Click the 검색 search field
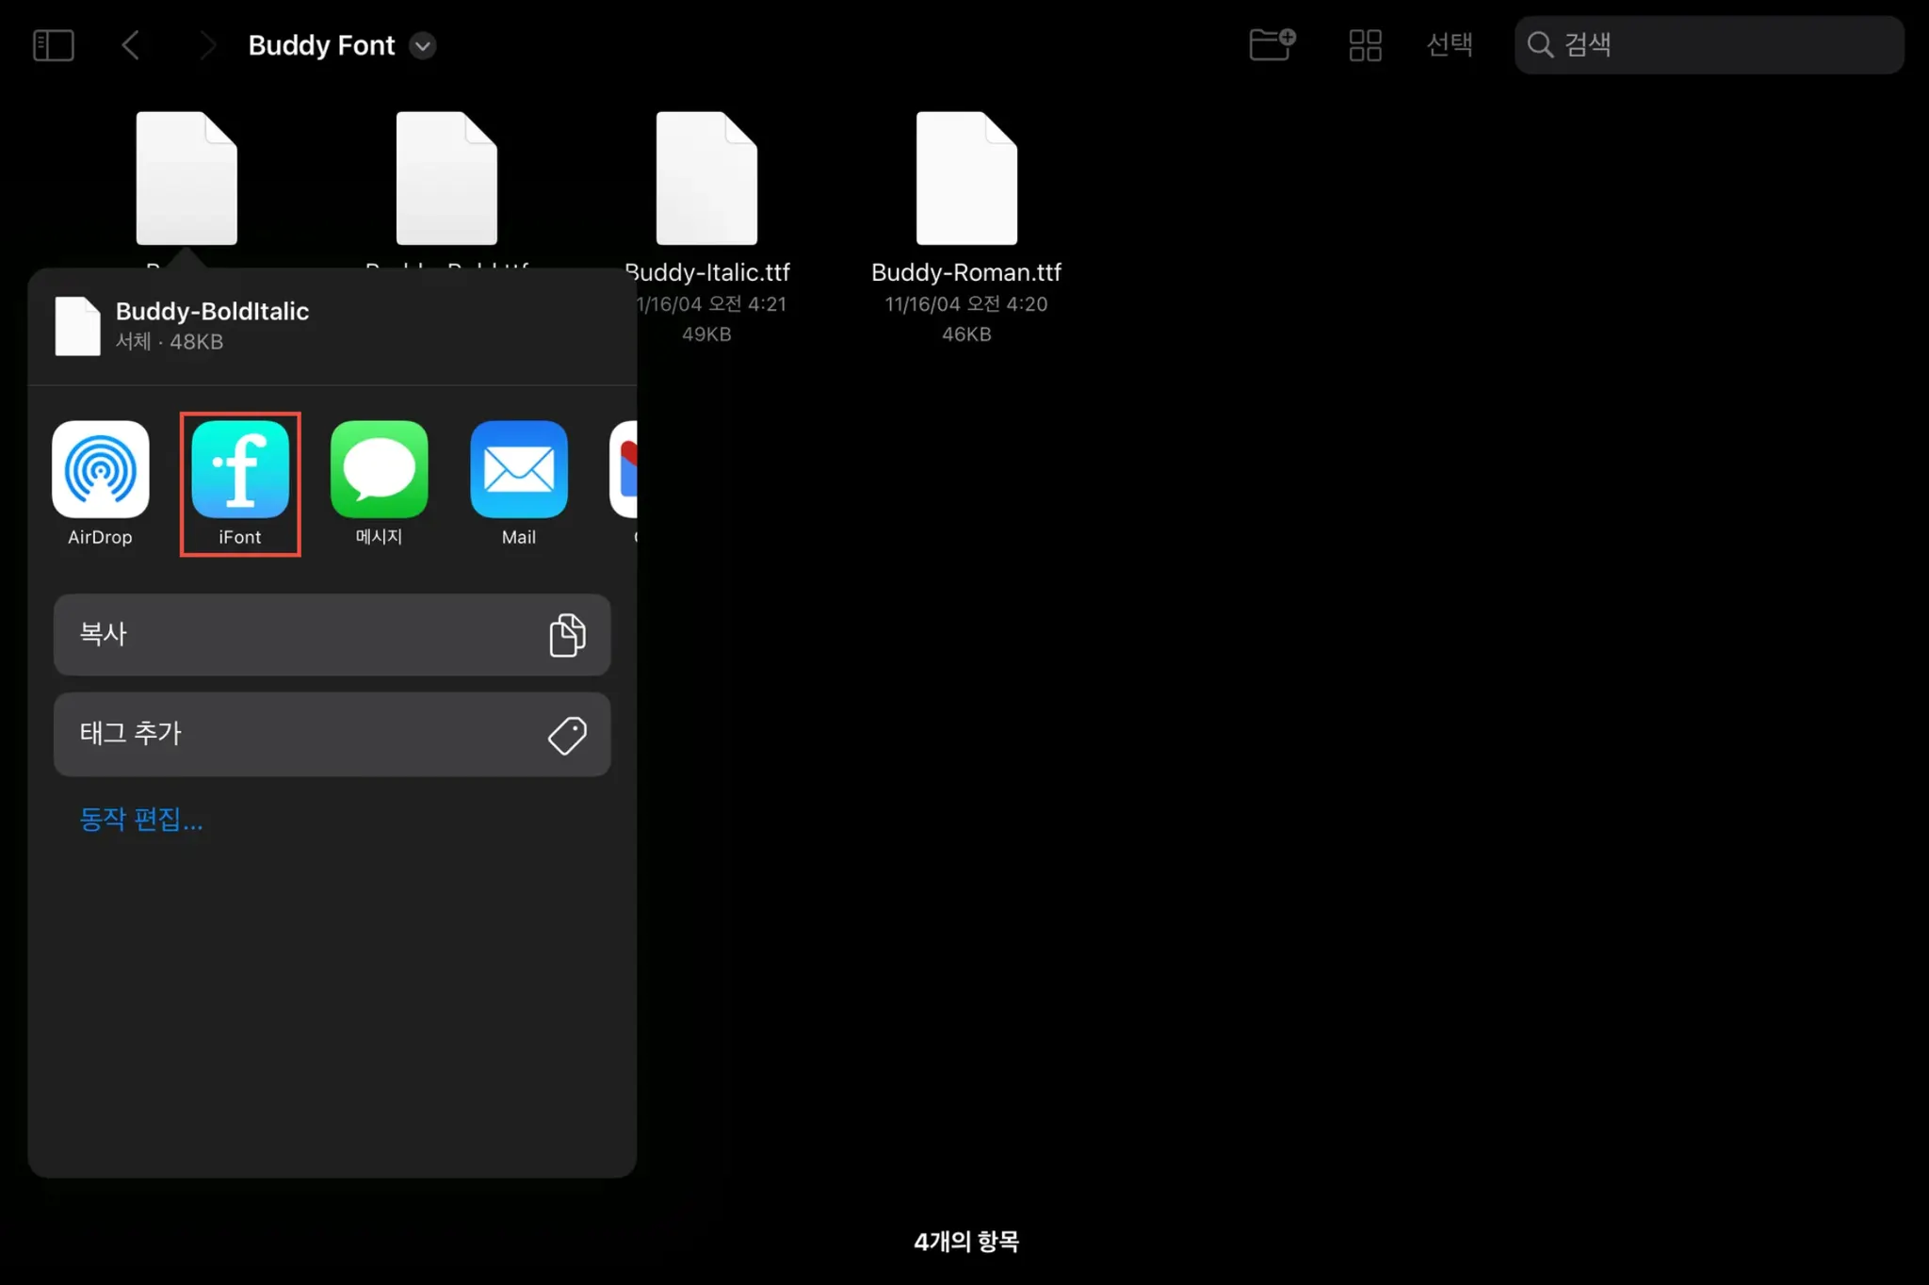1929x1285 pixels. [x=1707, y=44]
